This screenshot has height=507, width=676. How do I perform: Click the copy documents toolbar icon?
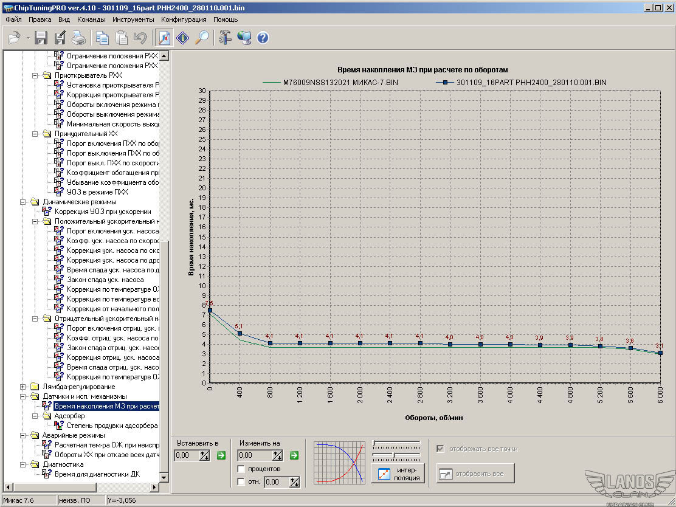(x=102, y=38)
